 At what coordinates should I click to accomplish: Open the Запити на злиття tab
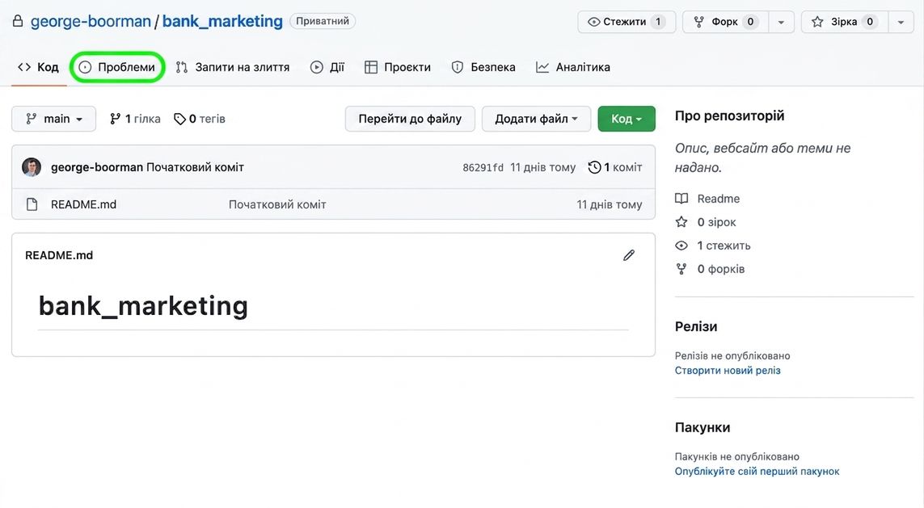[x=233, y=67]
